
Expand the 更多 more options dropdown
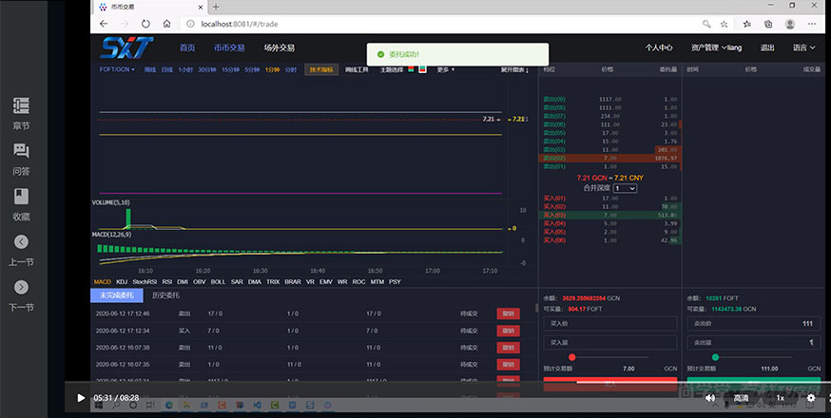(445, 69)
